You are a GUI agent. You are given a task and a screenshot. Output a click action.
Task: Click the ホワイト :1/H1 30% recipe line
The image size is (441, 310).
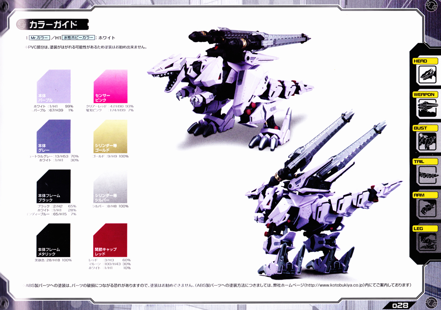(x=58, y=160)
